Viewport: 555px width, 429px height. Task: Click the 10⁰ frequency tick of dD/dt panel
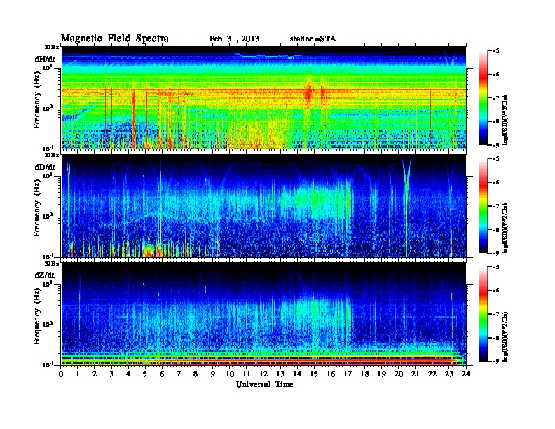(x=48, y=216)
